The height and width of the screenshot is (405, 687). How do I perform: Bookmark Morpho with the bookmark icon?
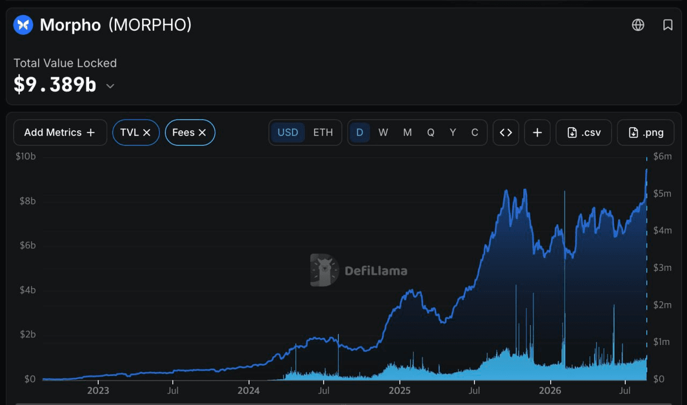coord(668,25)
